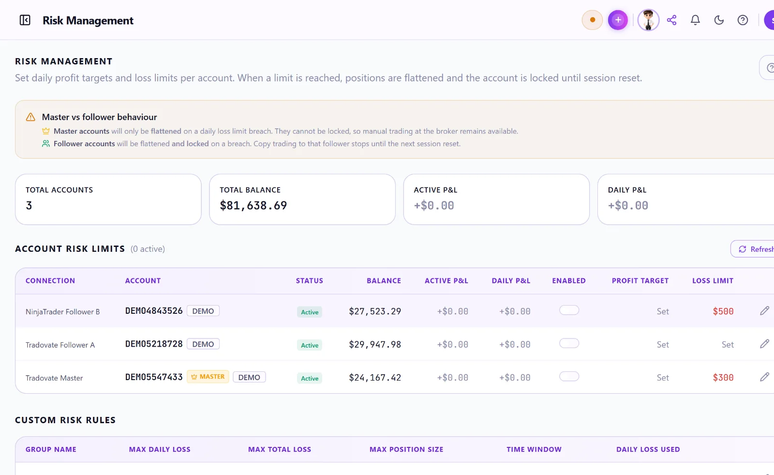Click the Total Balance card

(302, 199)
